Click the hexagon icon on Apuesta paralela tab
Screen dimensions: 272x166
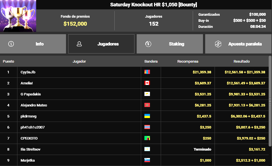click(x=218, y=44)
